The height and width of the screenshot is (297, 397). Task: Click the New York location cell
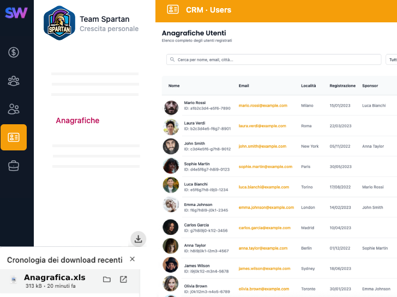point(310,146)
